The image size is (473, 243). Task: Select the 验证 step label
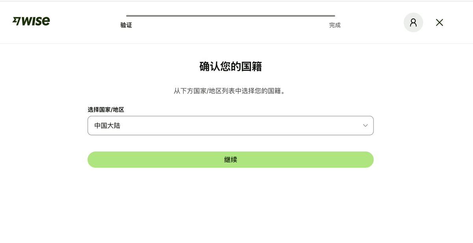point(126,25)
